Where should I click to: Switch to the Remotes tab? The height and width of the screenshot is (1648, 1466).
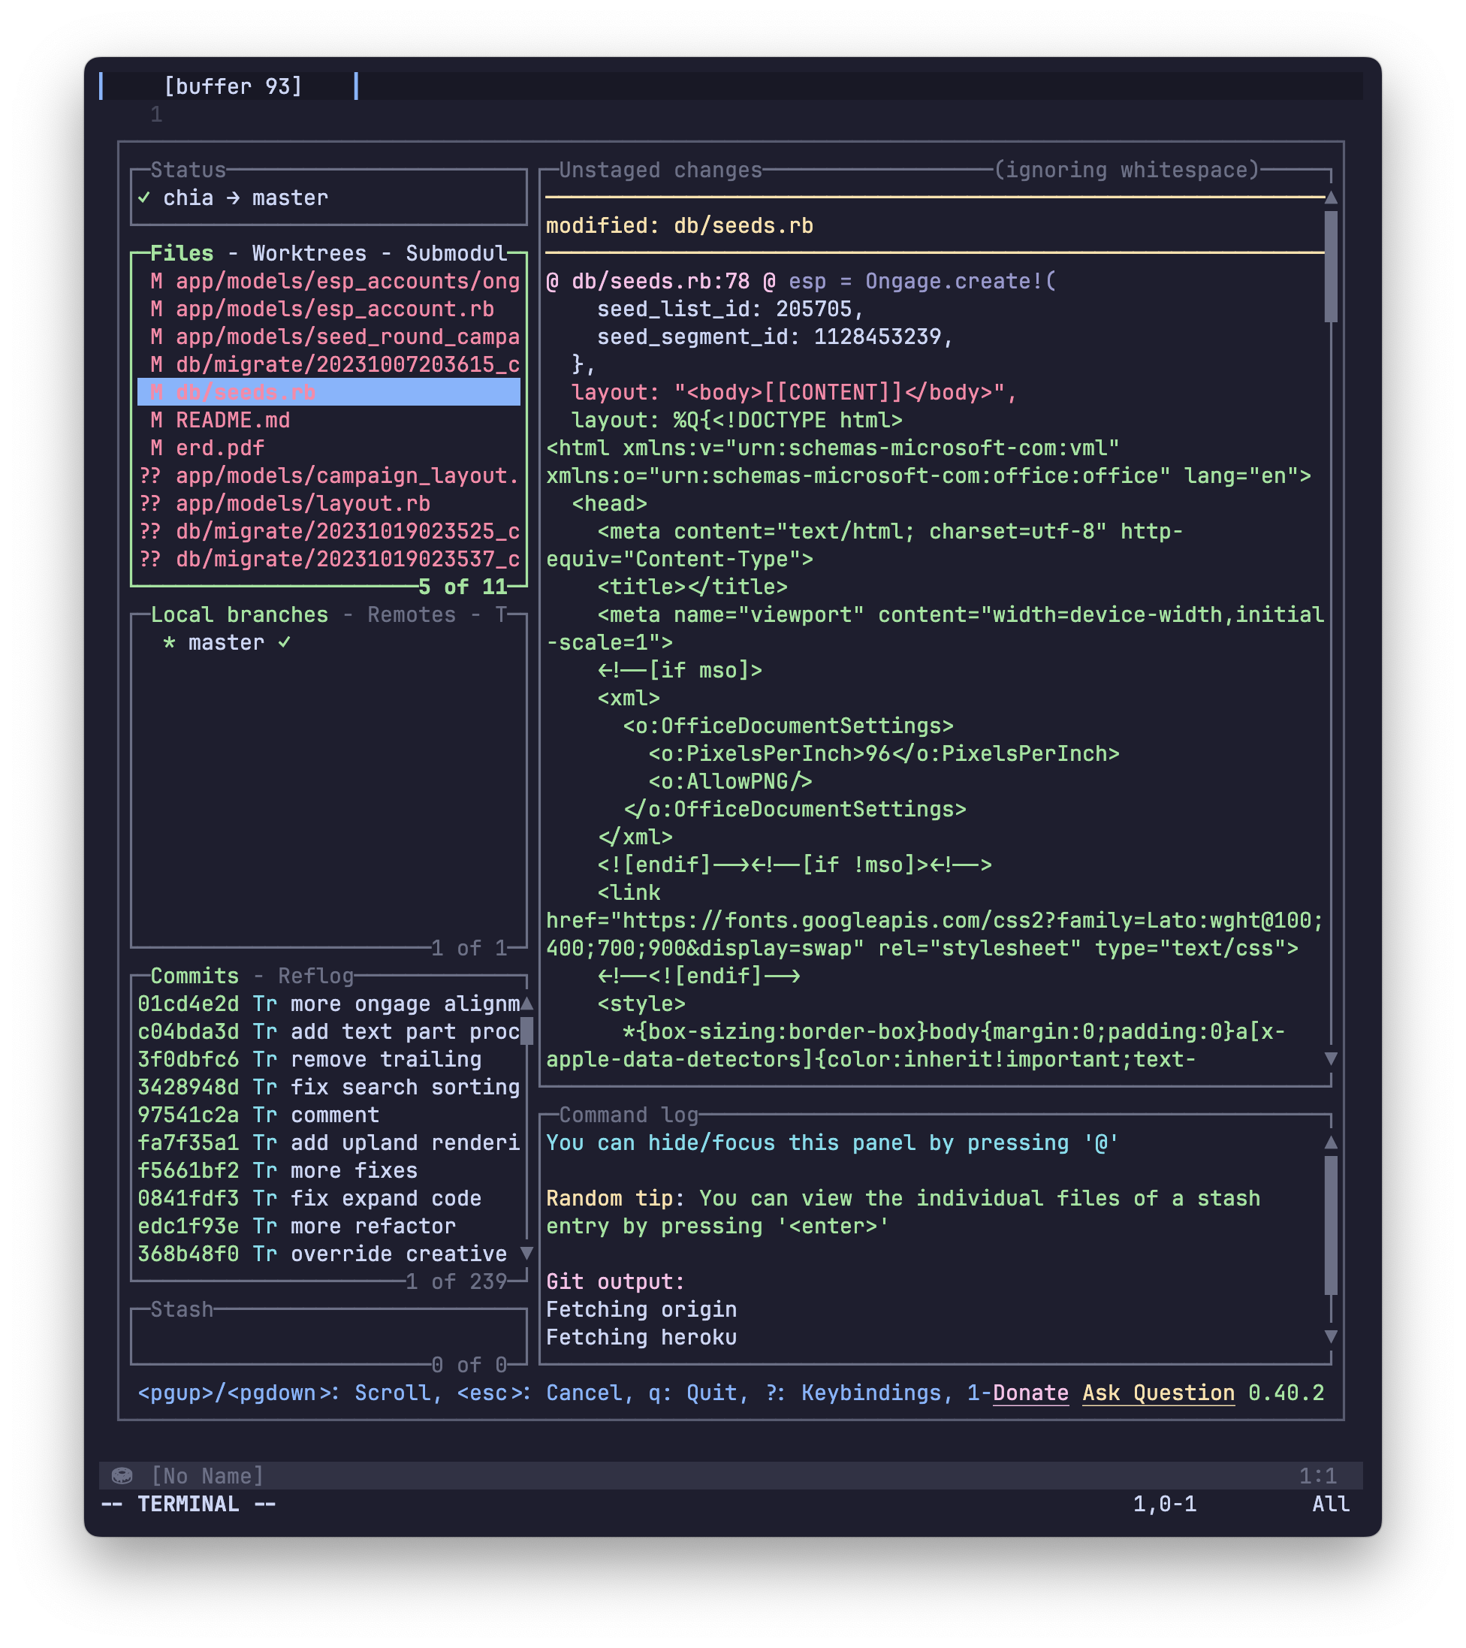point(411,614)
